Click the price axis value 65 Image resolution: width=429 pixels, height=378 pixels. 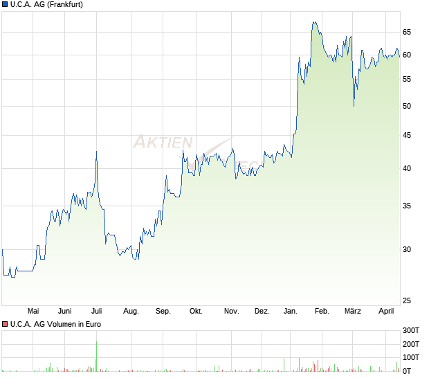407,33
